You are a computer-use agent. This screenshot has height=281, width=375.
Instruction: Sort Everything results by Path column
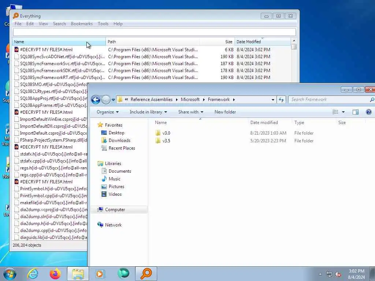pos(152,42)
